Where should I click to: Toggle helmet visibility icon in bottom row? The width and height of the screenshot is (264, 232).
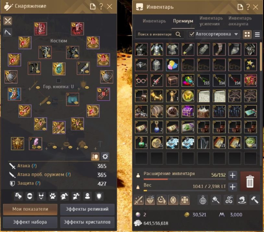(65, 196)
